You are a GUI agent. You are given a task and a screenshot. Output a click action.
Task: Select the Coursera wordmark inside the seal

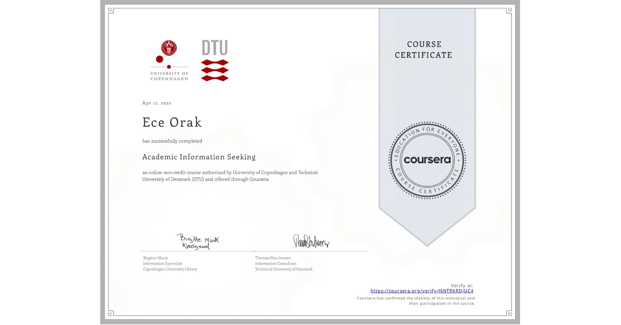pos(427,160)
